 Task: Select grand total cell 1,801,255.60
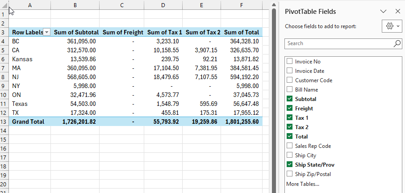[242, 122]
